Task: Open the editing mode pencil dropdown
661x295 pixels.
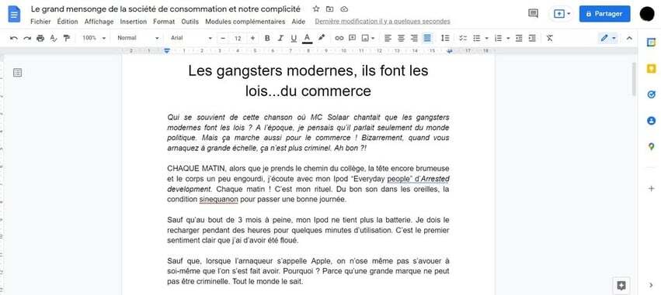Action: [x=608, y=38]
